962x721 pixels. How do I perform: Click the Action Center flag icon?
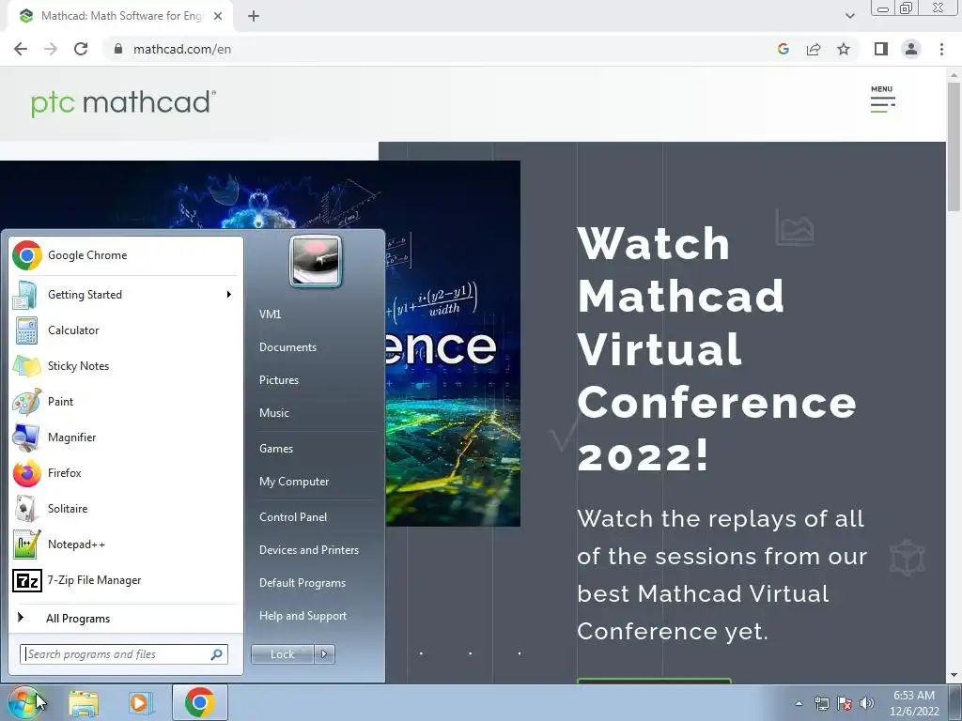pyautogui.click(x=845, y=703)
